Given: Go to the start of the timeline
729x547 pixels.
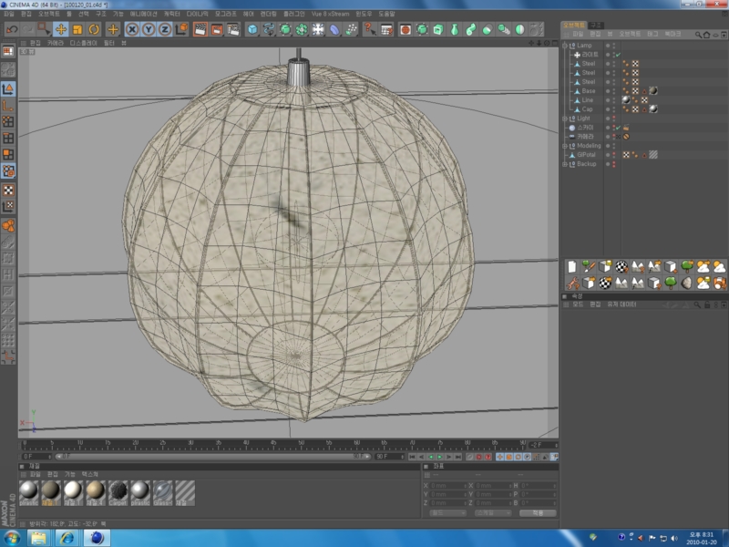Looking at the screenshot, I should tap(412, 457).
